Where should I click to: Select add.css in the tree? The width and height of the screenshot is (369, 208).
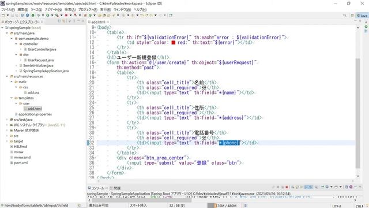pyautogui.click(x=33, y=92)
